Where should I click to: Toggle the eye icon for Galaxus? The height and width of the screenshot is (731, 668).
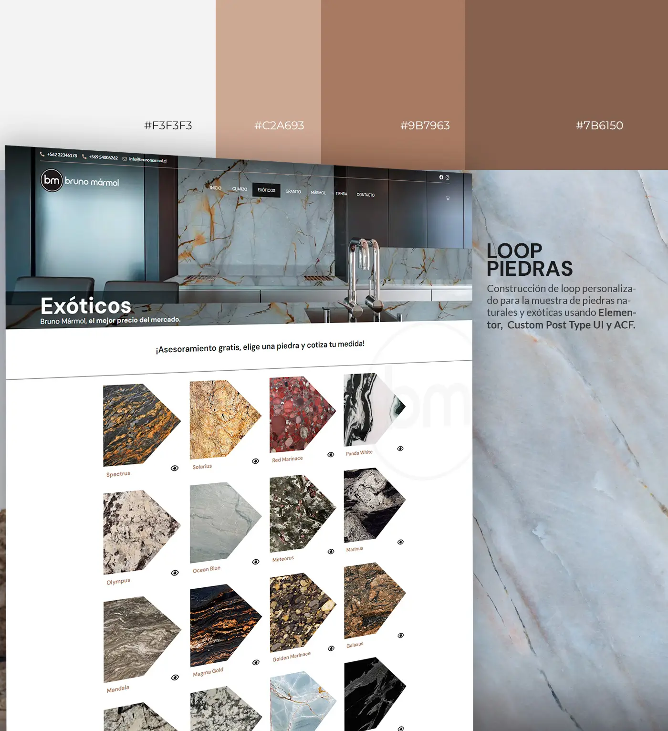[401, 636]
